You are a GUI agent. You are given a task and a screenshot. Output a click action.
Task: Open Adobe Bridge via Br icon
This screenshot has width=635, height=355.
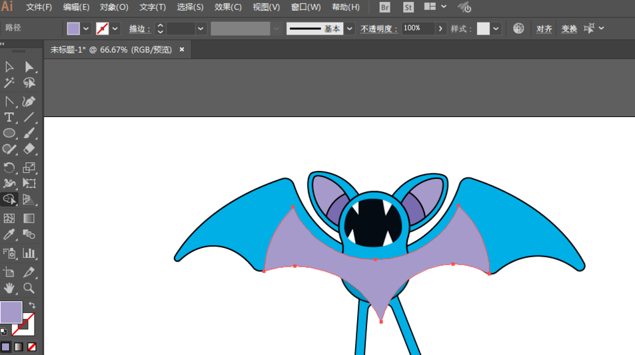coord(385,7)
